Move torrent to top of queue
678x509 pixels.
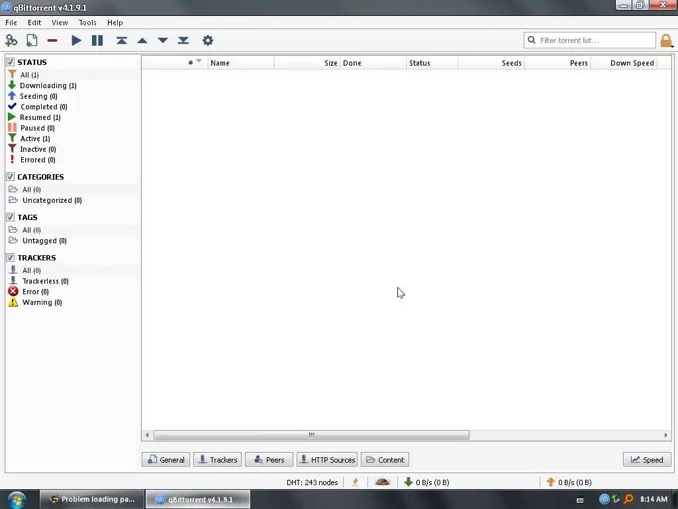tap(122, 40)
